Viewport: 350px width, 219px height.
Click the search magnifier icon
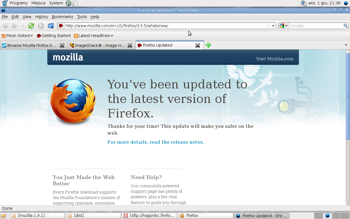click(346, 26)
